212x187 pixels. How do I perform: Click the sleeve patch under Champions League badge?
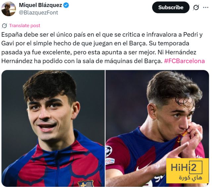point(110,162)
